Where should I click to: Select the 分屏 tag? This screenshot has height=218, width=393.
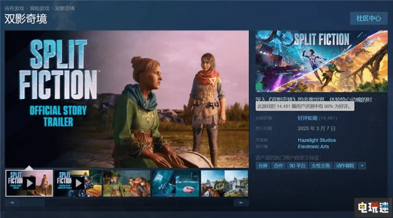point(263,165)
